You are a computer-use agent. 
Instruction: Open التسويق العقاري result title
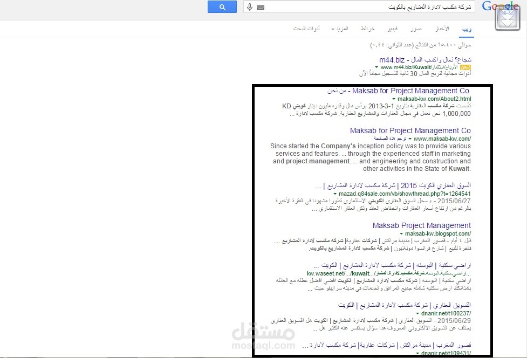(405, 305)
